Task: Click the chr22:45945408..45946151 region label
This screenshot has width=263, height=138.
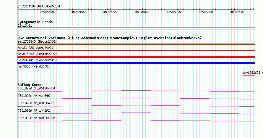Action: [x=39, y=7]
